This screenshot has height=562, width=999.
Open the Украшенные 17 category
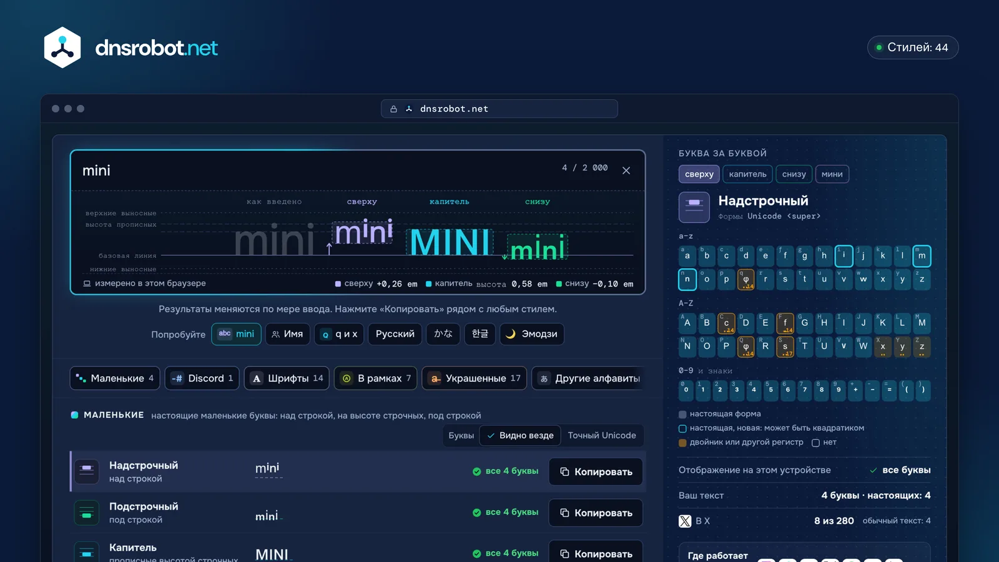475,378
